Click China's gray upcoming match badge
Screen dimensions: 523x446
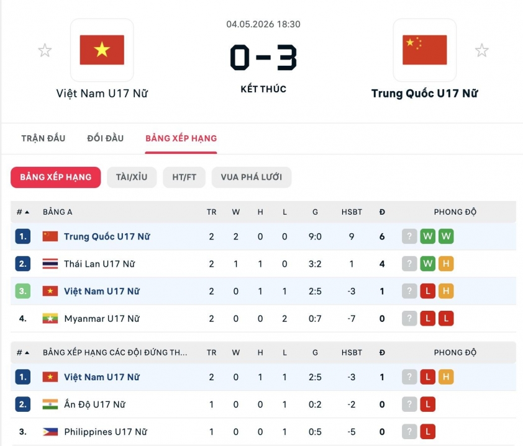[409, 236]
